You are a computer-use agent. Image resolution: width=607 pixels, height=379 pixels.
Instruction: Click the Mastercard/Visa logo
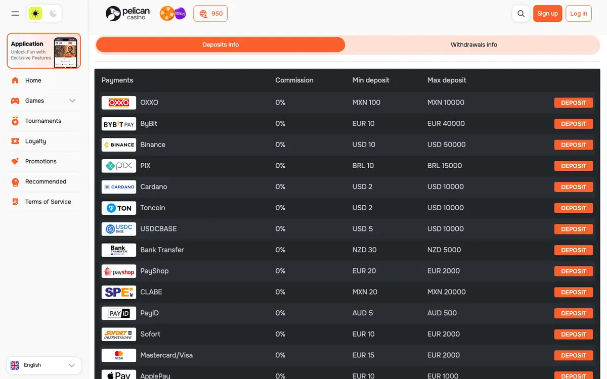coord(119,355)
